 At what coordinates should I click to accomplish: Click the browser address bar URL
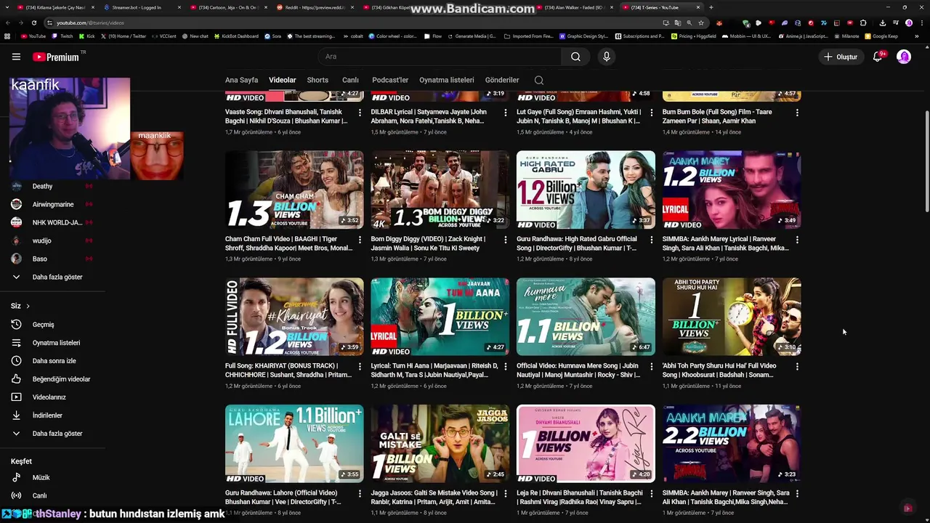(90, 23)
